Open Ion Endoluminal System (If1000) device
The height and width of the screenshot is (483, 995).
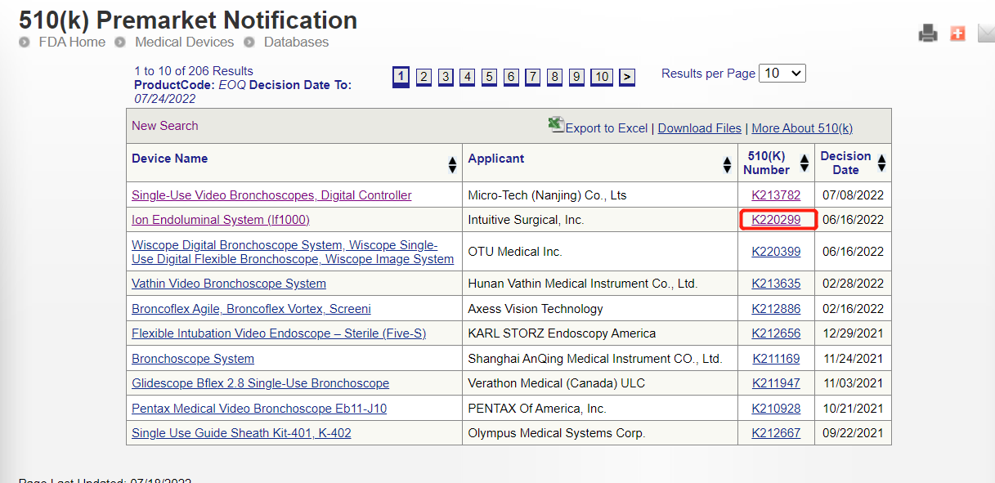(x=221, y=220)
